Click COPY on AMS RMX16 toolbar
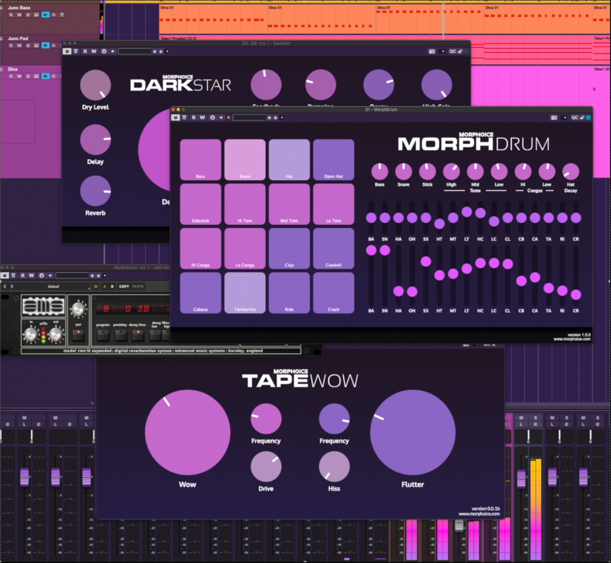This screenshot has height=563, width=611. coord(124,286)
